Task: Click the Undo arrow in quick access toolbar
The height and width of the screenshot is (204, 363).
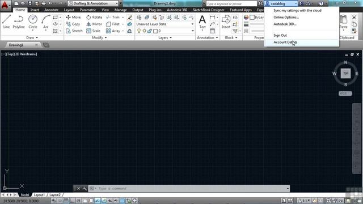Action: tap(50, 3)
